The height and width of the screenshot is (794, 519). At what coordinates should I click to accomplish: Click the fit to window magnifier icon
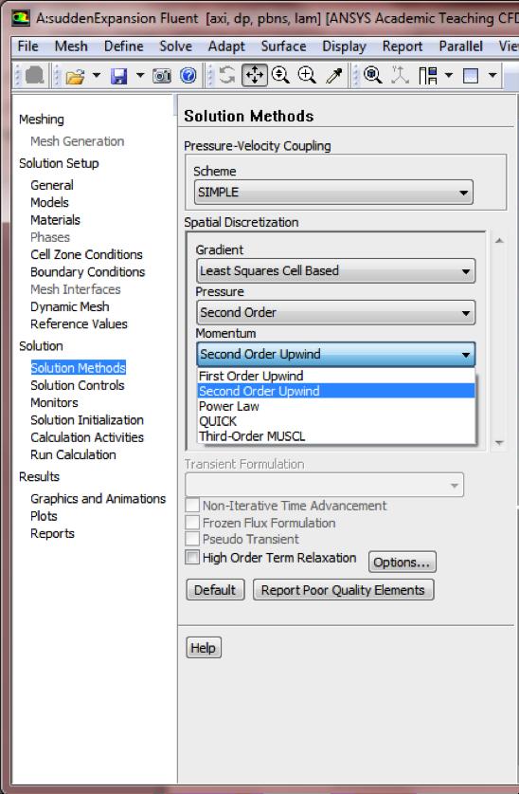tap(373, 76)
